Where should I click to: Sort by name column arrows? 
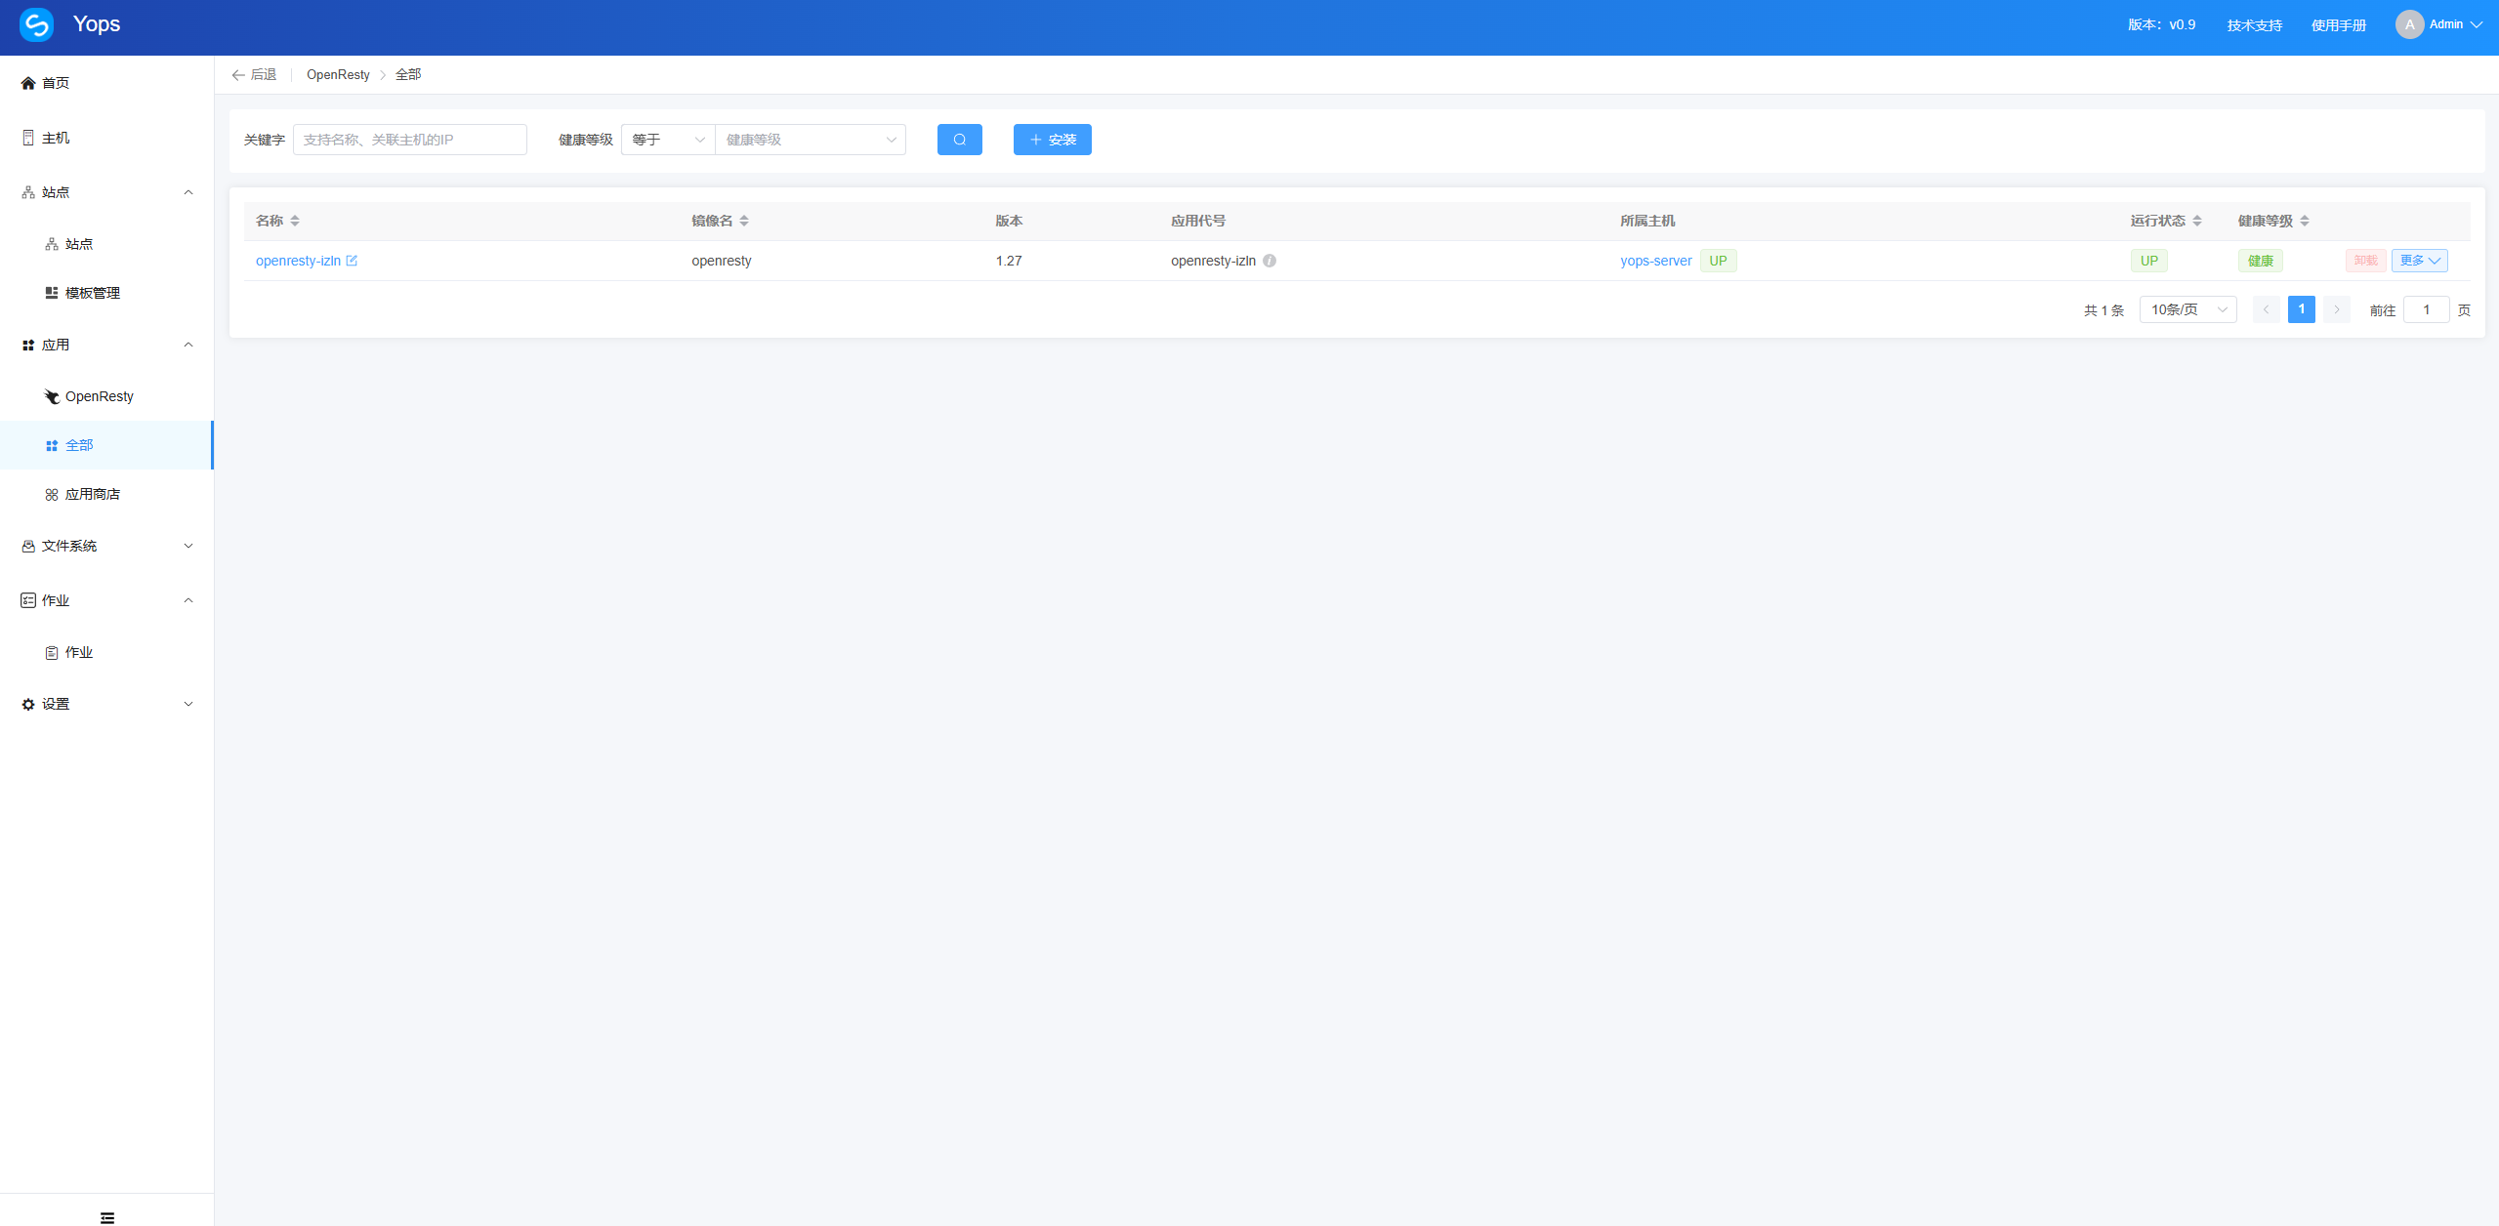(295, 221)
